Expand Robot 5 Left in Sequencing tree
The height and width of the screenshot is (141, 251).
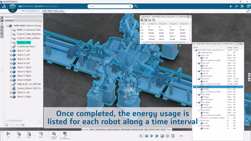[11, 92]
